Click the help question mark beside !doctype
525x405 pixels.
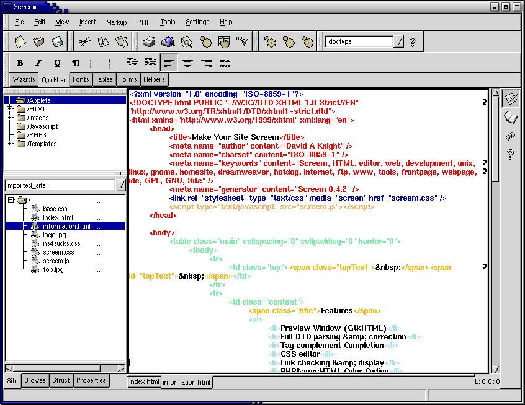point(413,41)
